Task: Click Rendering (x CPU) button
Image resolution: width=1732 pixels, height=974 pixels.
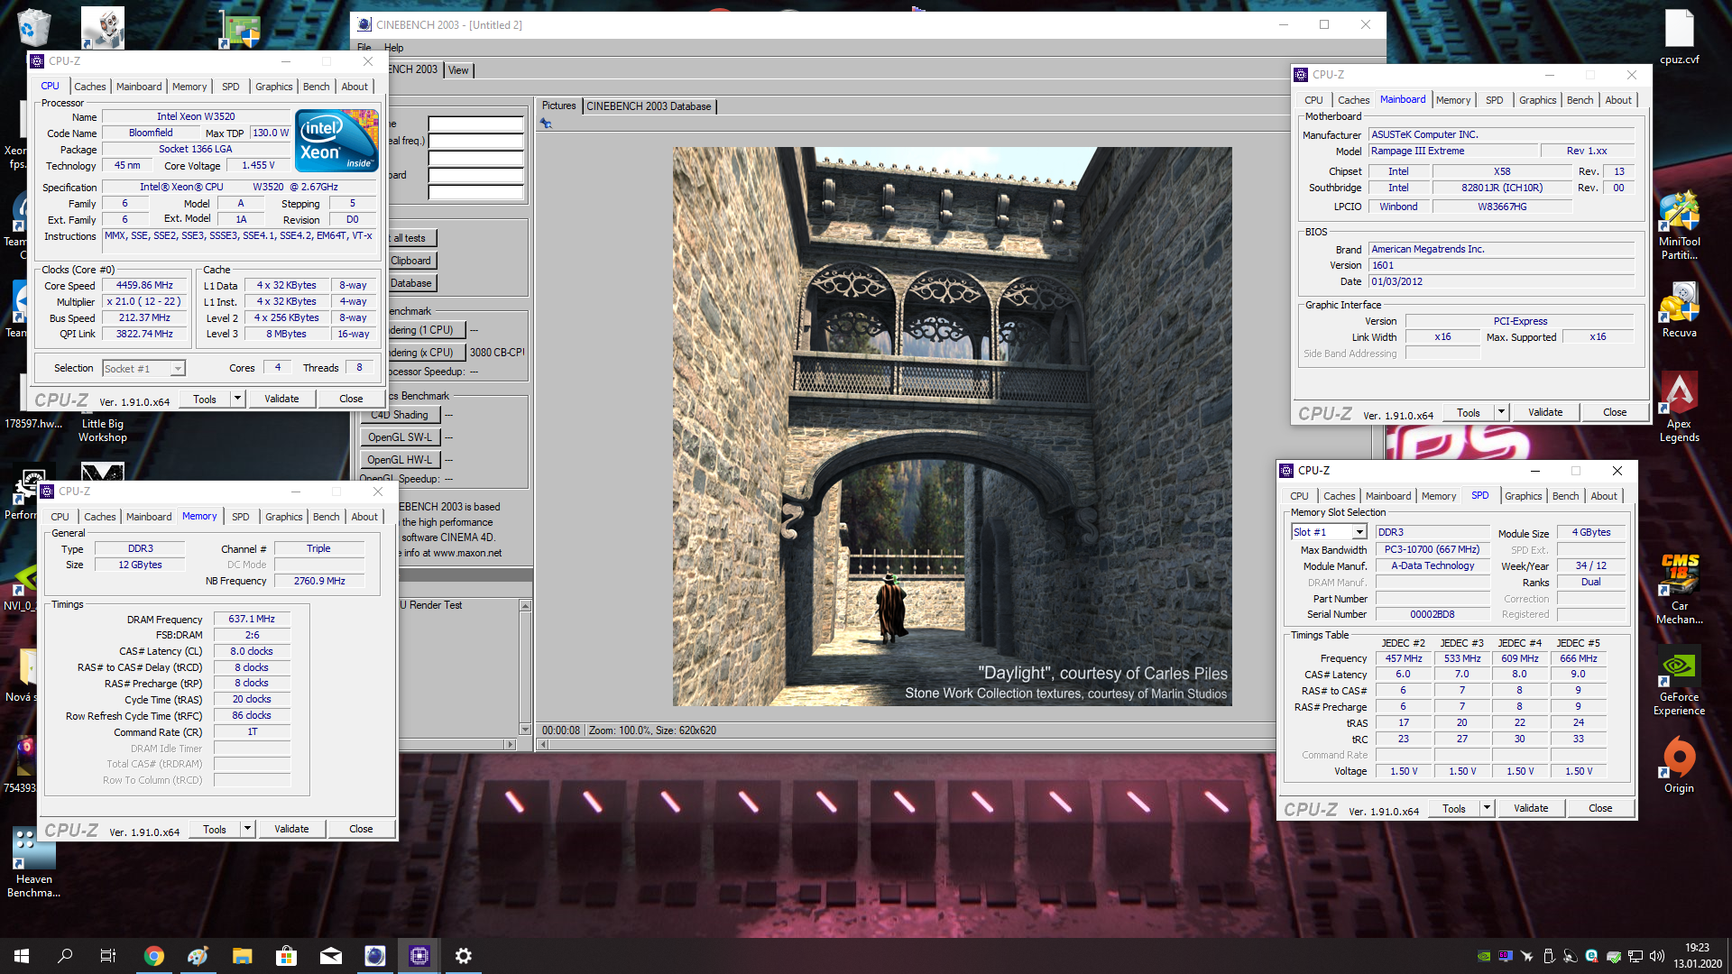Action: [426, 353]
